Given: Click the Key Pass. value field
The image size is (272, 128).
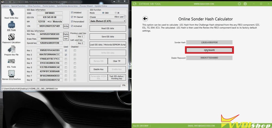Looking at the screenshot, I should pyautogui.click(x=50, y=34).
